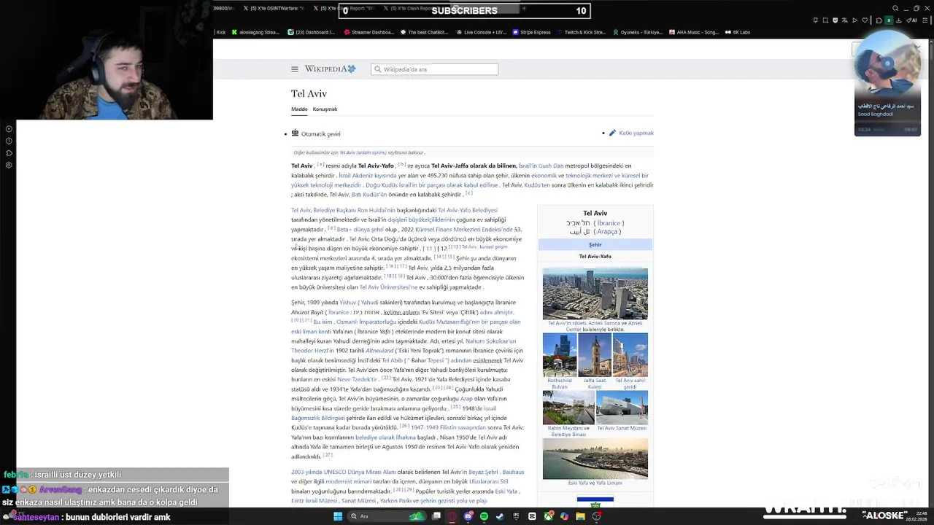The height and width of the screenshot is (525, 934).
Task: Switch to the X'te OSINTWarfare browser tab
Action: point(274,9)
